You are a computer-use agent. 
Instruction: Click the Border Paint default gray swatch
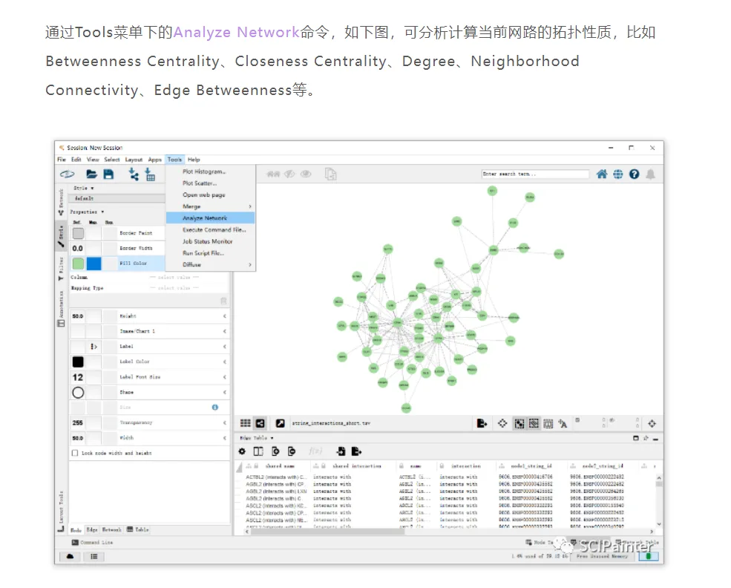click(x=79, y=232)
